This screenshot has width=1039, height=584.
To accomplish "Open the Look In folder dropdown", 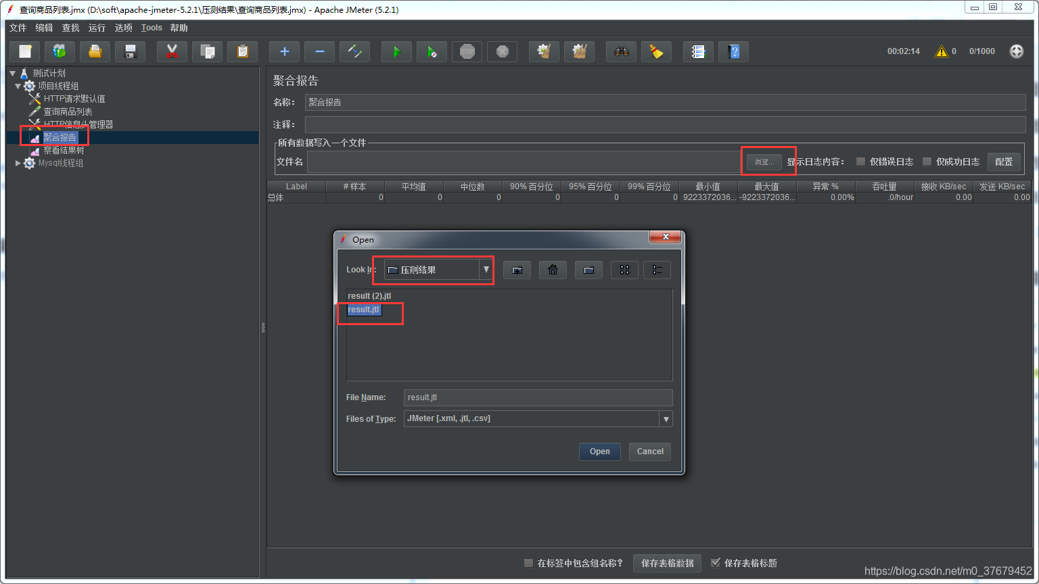I will click(x=486, y=270).
